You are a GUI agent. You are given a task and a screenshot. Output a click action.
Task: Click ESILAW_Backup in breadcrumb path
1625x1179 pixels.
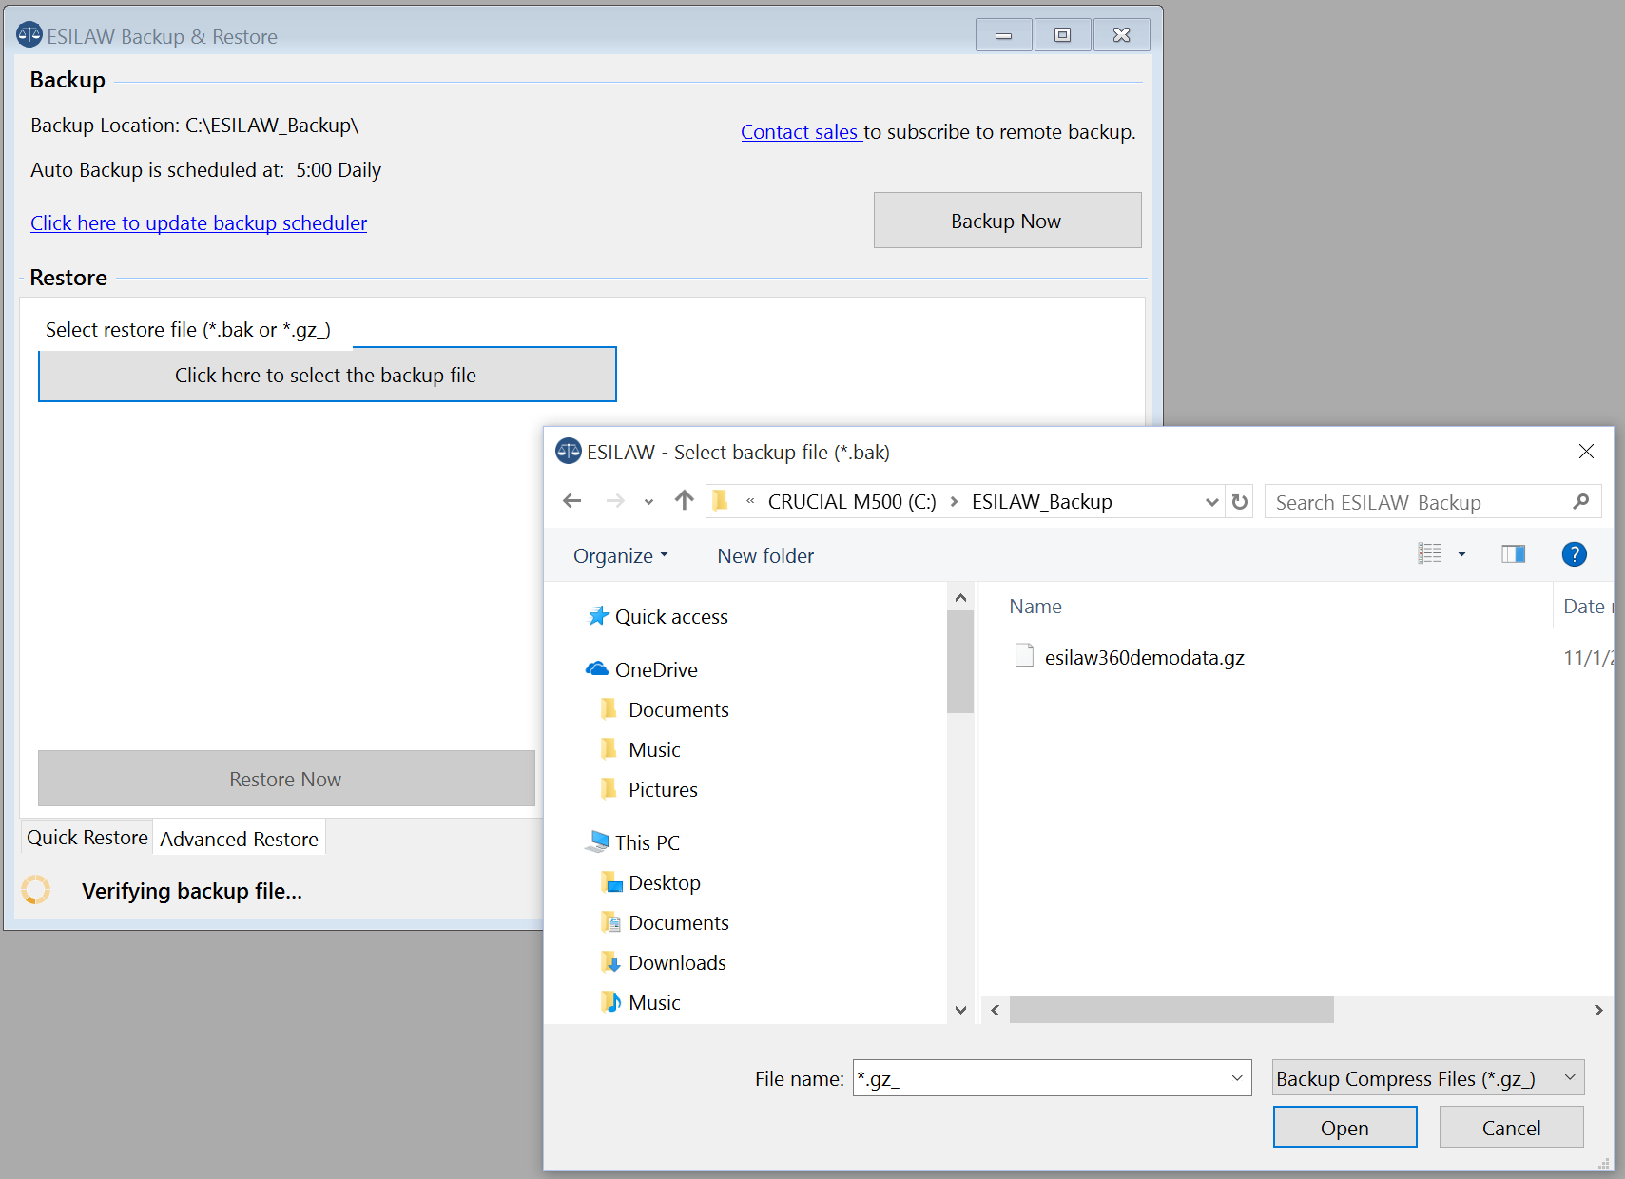pos(1042,501)
